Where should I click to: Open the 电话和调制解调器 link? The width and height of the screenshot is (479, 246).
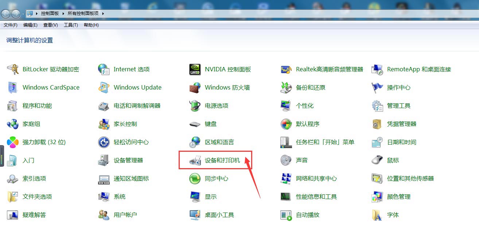137,106
